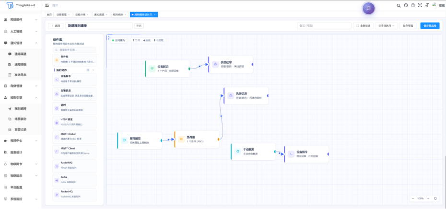446x209 pixels.
Task: Select the Kafka component
Action: pyautogui.click(x=74, y=180)
